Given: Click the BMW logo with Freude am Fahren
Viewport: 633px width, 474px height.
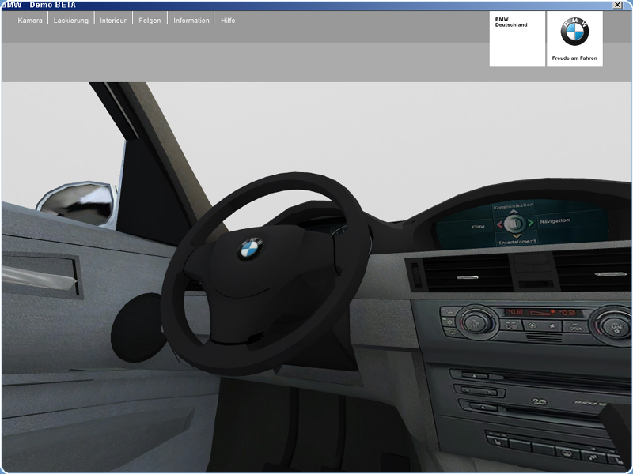Looking at the screenshot, I should 574,39.
